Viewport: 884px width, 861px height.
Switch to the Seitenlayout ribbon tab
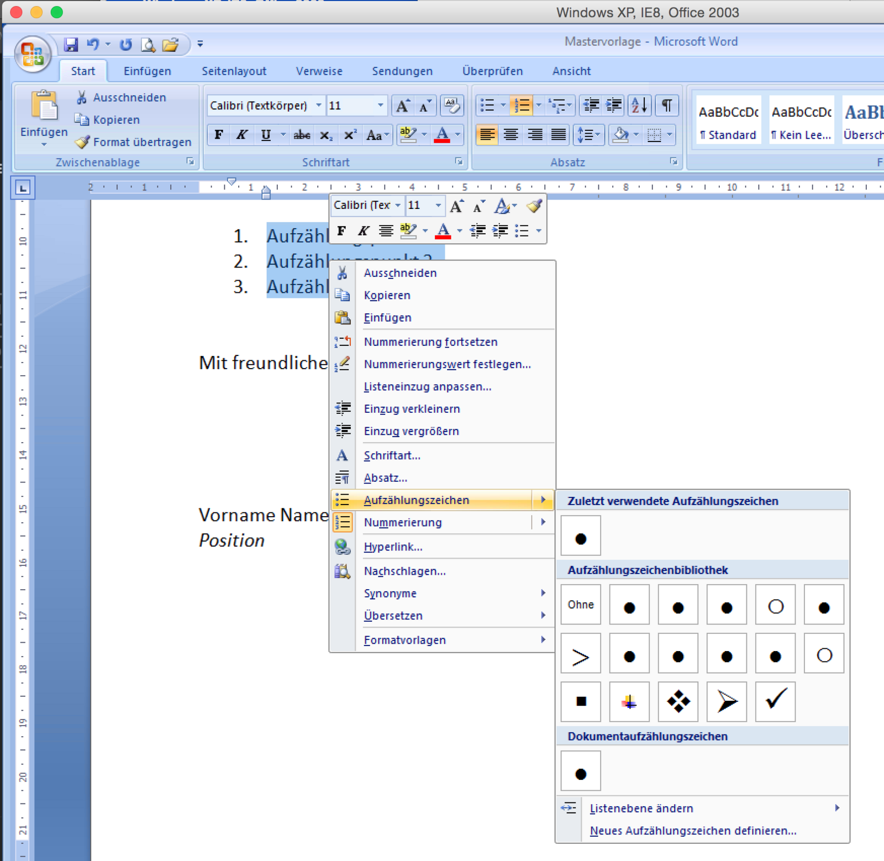click(x=234, y=71)
